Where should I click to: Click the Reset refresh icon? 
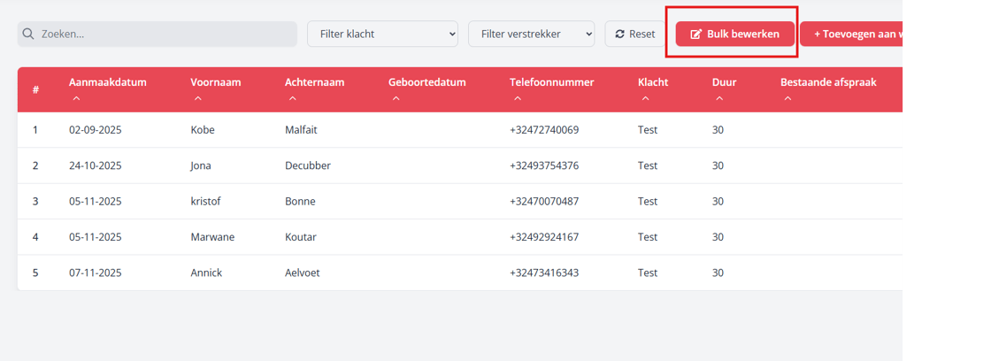click(x=620, y=34)
